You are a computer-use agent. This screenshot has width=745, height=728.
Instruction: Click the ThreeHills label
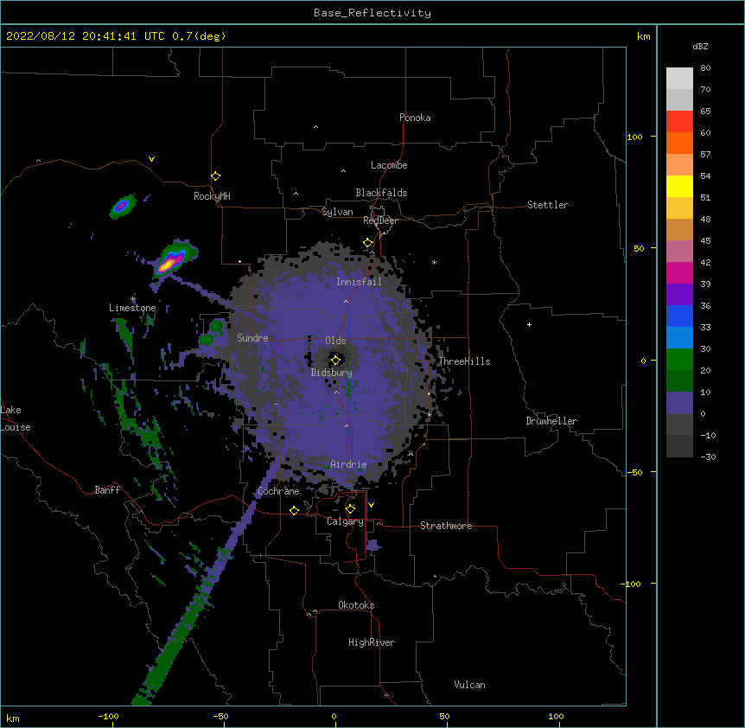point(464,361)
